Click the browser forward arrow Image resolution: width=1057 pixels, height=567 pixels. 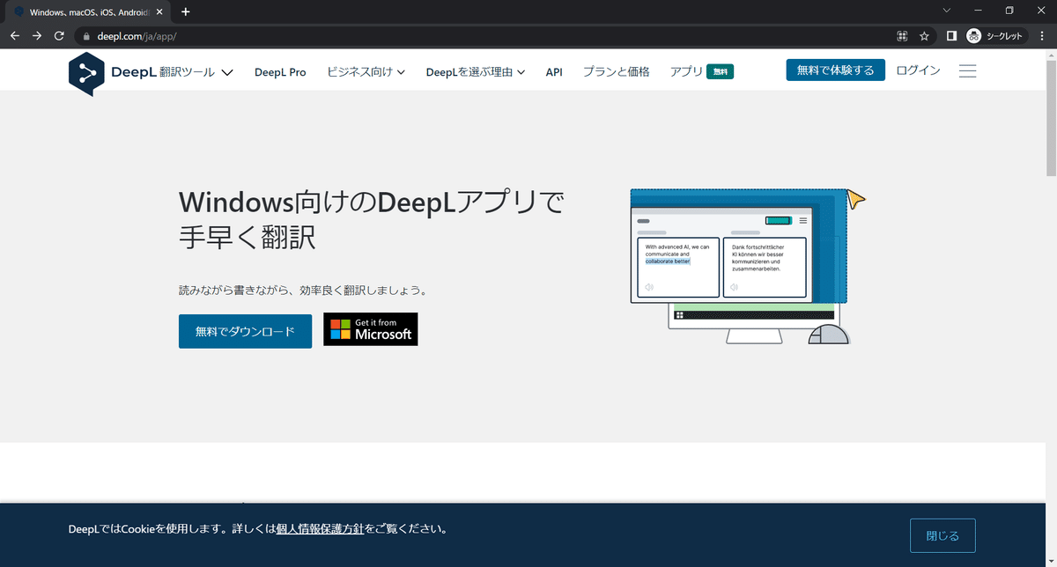(x=37, y=36)
